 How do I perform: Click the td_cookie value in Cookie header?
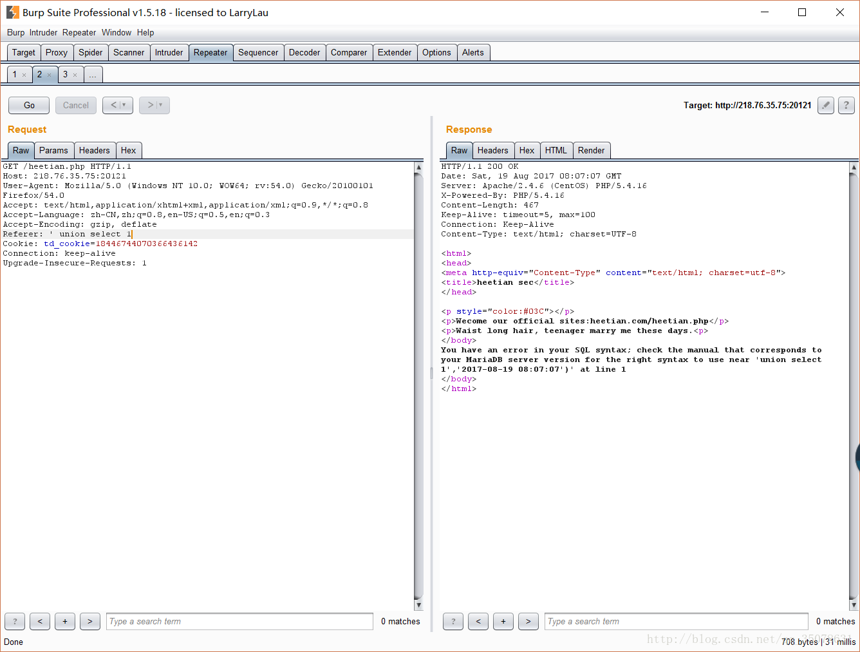(147, 244)
